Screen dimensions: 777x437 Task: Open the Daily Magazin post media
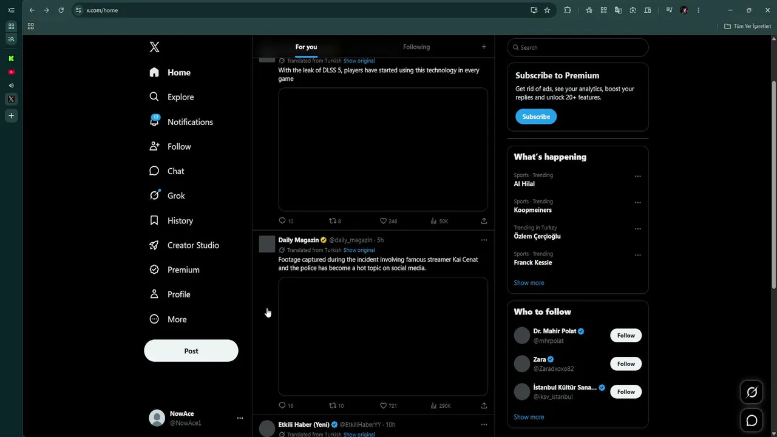(383, 337)
